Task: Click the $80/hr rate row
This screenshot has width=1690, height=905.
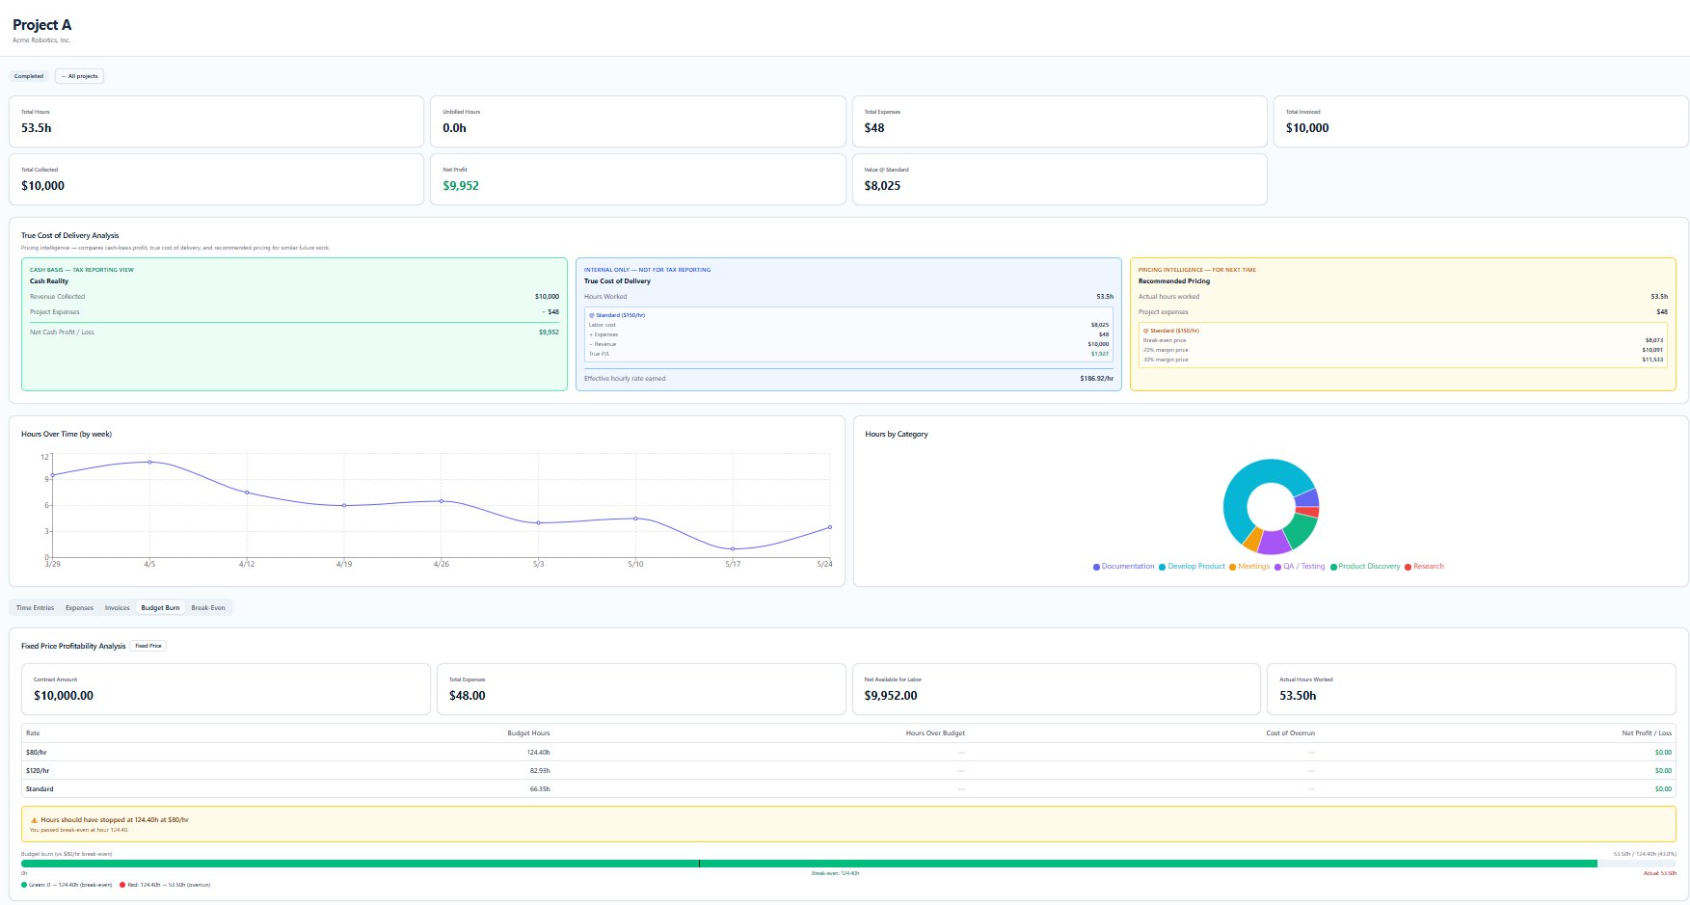Action: 848,752
